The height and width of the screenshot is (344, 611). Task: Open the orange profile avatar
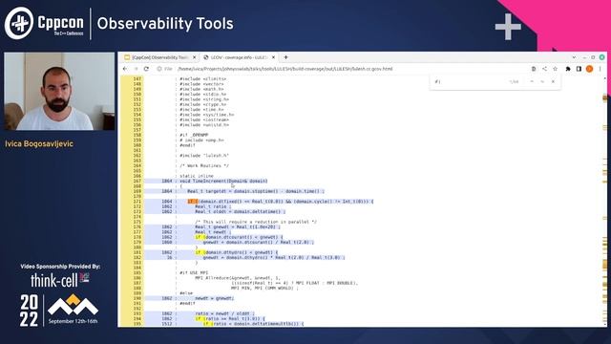click(590, 69)
